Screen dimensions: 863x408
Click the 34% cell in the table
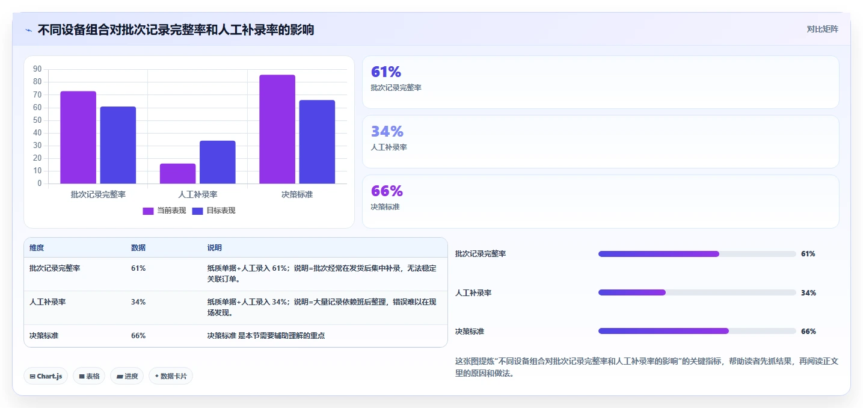coord(138,302)
